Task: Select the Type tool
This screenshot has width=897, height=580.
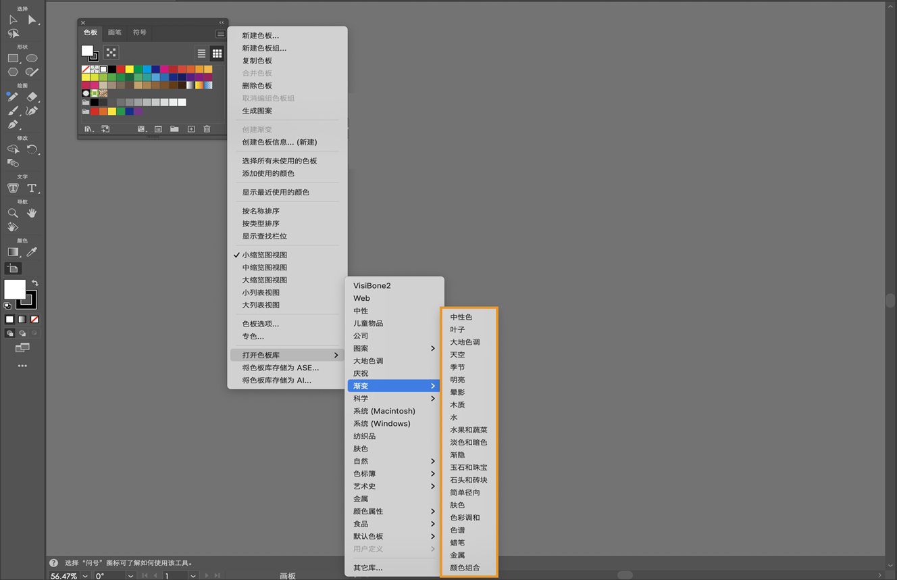Action: [x=32, y=188]
